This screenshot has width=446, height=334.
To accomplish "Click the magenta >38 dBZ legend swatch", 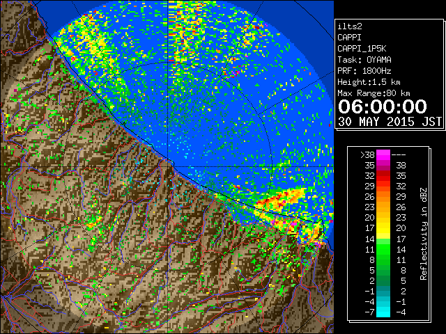I will [383, 154].
